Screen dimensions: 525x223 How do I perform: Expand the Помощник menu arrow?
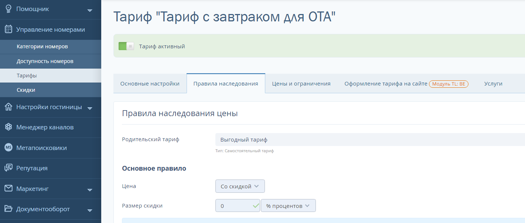[90, 10]
